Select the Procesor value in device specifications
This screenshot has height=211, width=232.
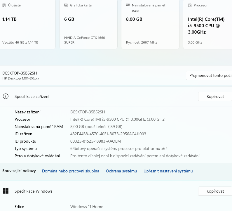coord(118,119)
